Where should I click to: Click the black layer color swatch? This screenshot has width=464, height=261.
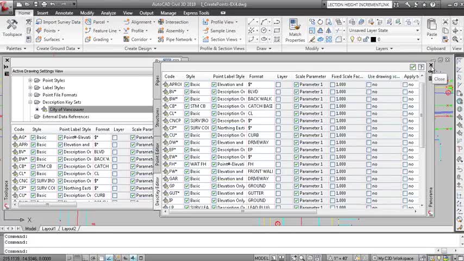tap(373, 39)
